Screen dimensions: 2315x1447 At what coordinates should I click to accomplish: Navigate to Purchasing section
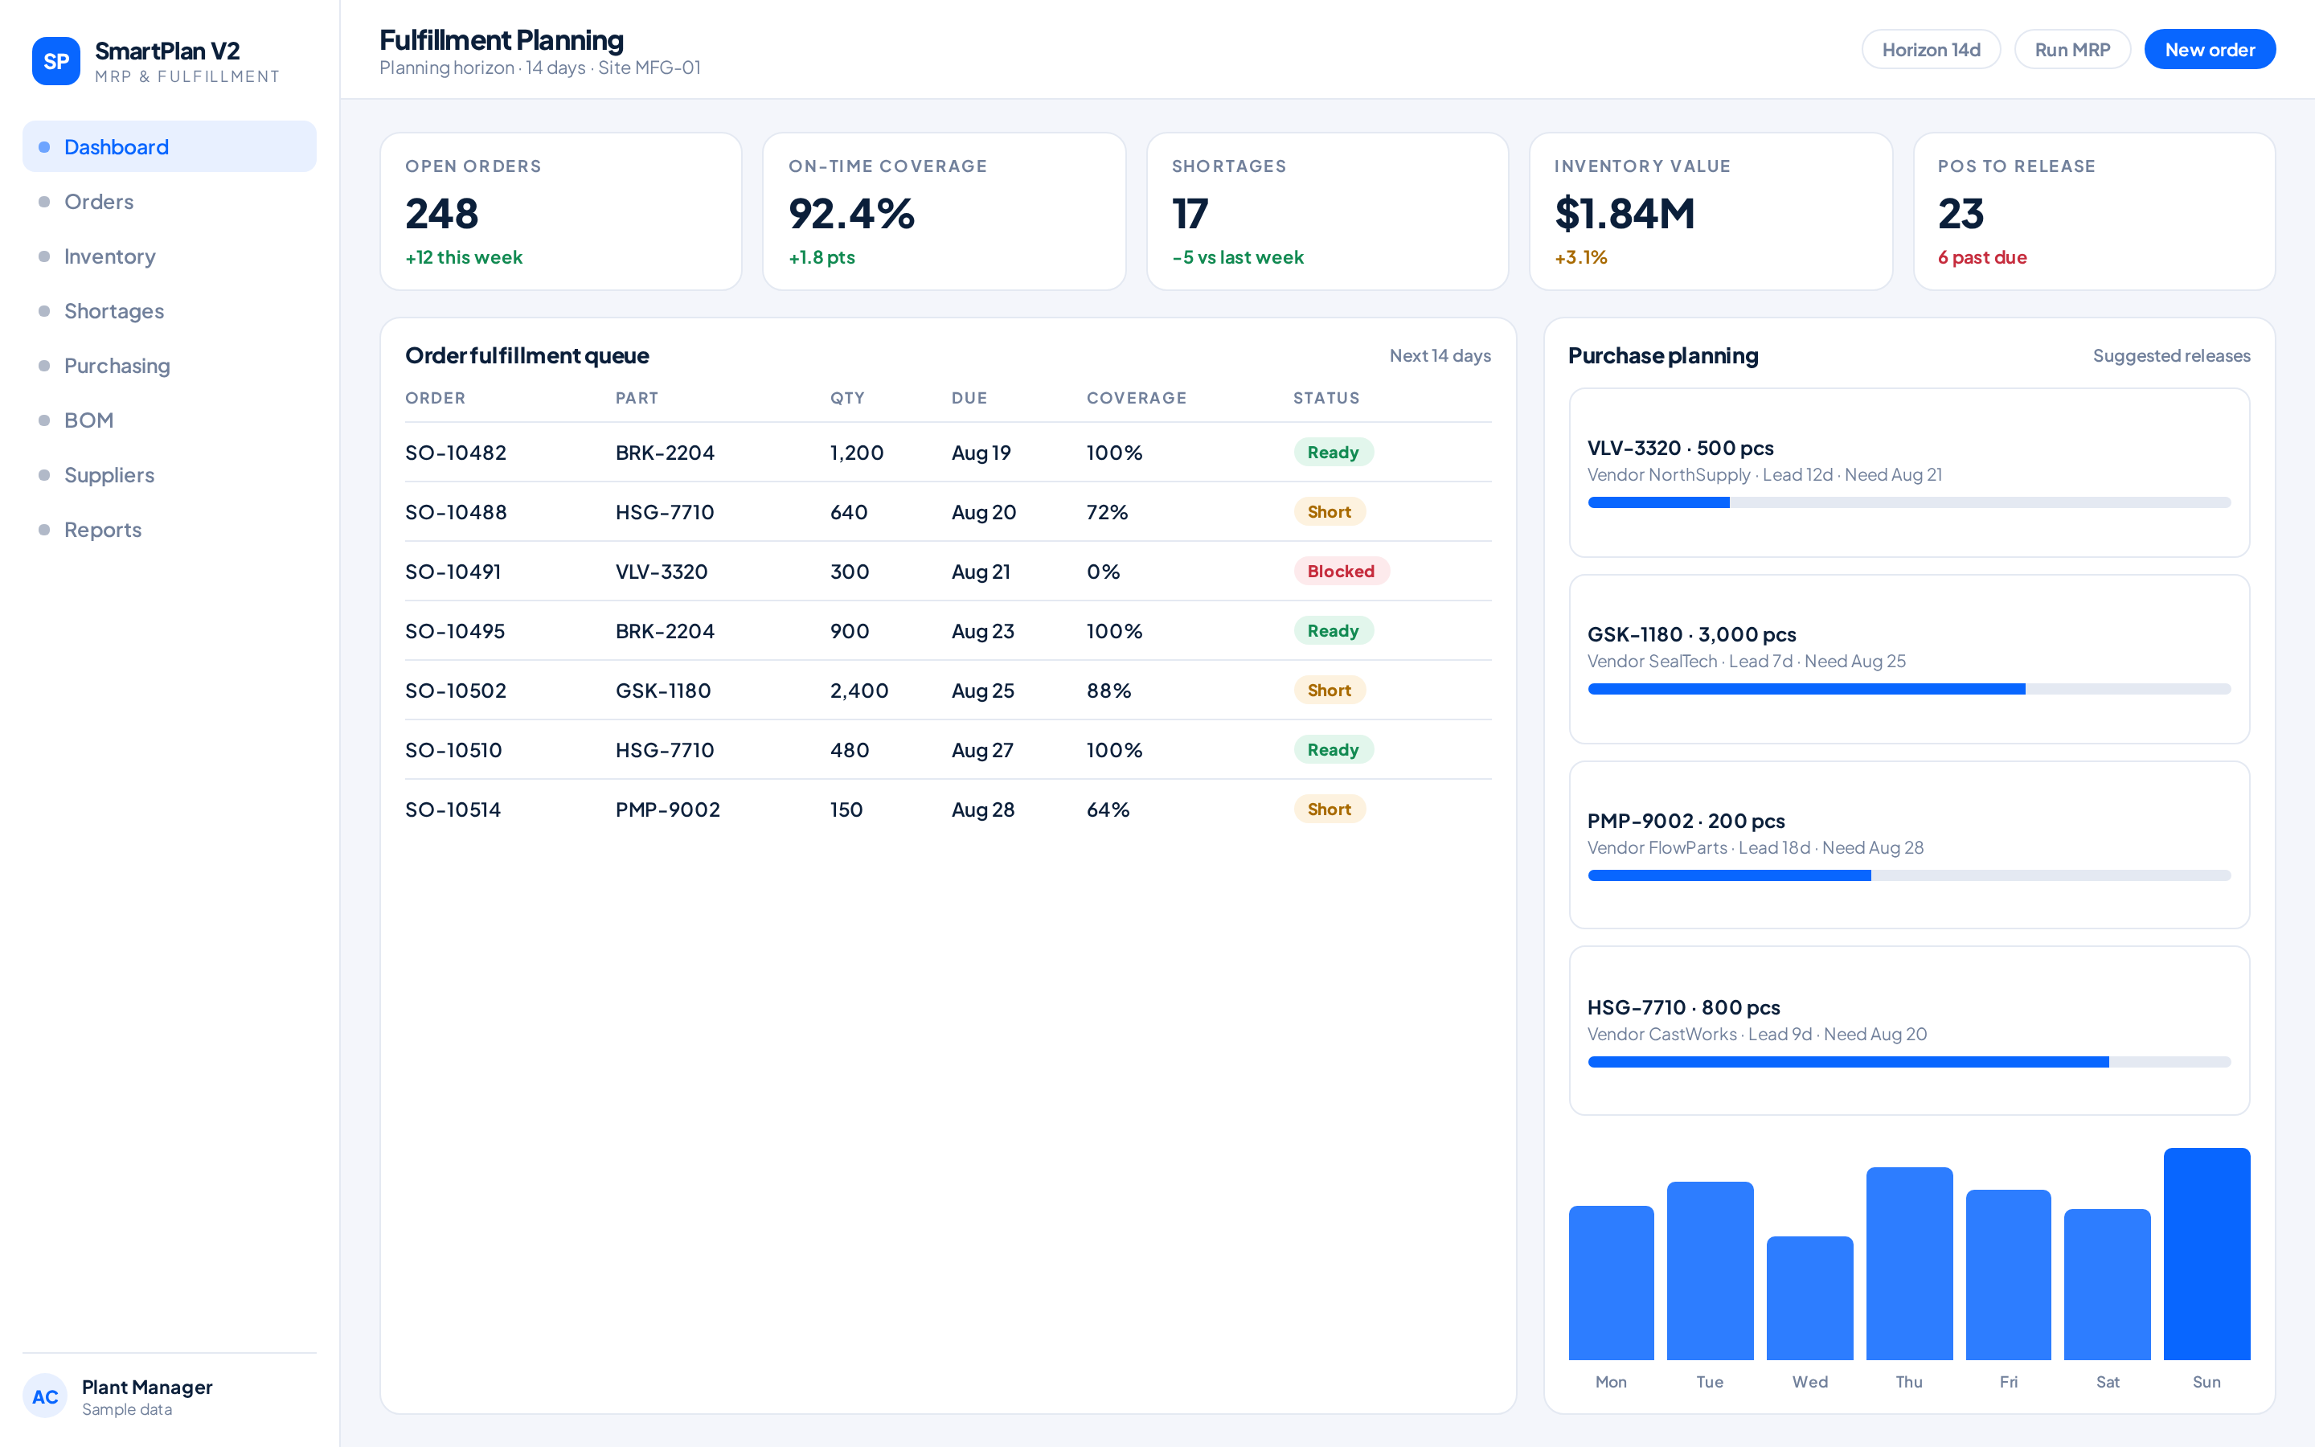[x=170, y=365]
